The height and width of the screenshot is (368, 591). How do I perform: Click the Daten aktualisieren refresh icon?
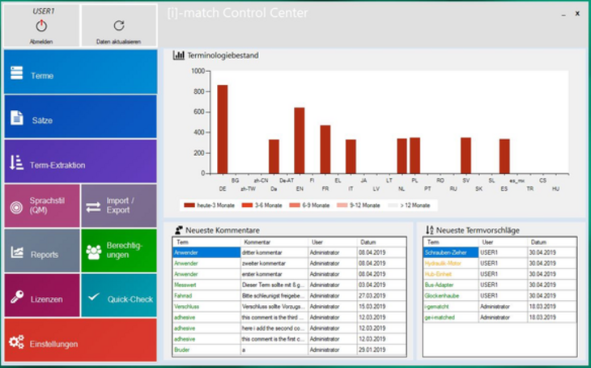click(x=119, y=26)
